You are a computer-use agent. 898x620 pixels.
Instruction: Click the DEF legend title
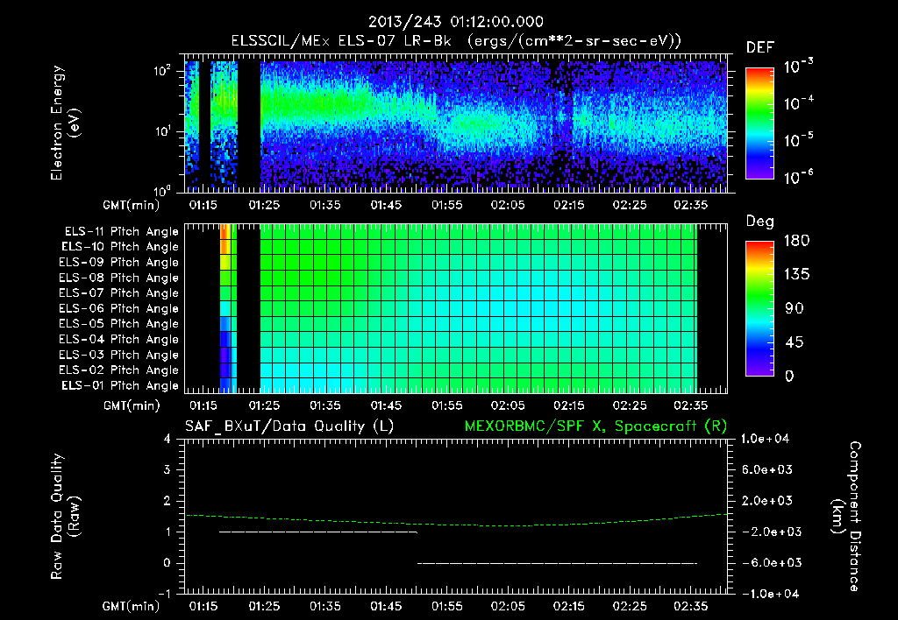click(x=760, y=47)
